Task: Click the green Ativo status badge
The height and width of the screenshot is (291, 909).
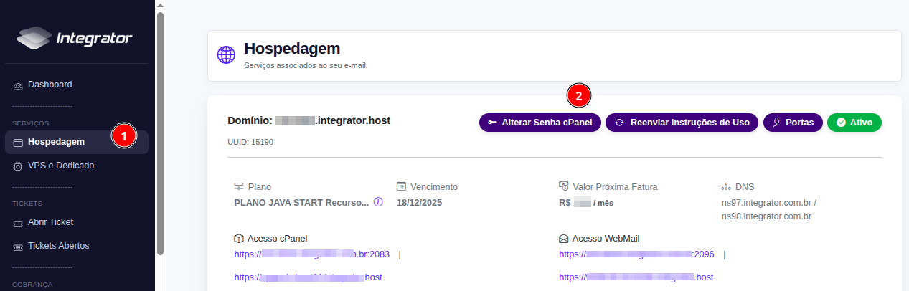Action: 854,123
